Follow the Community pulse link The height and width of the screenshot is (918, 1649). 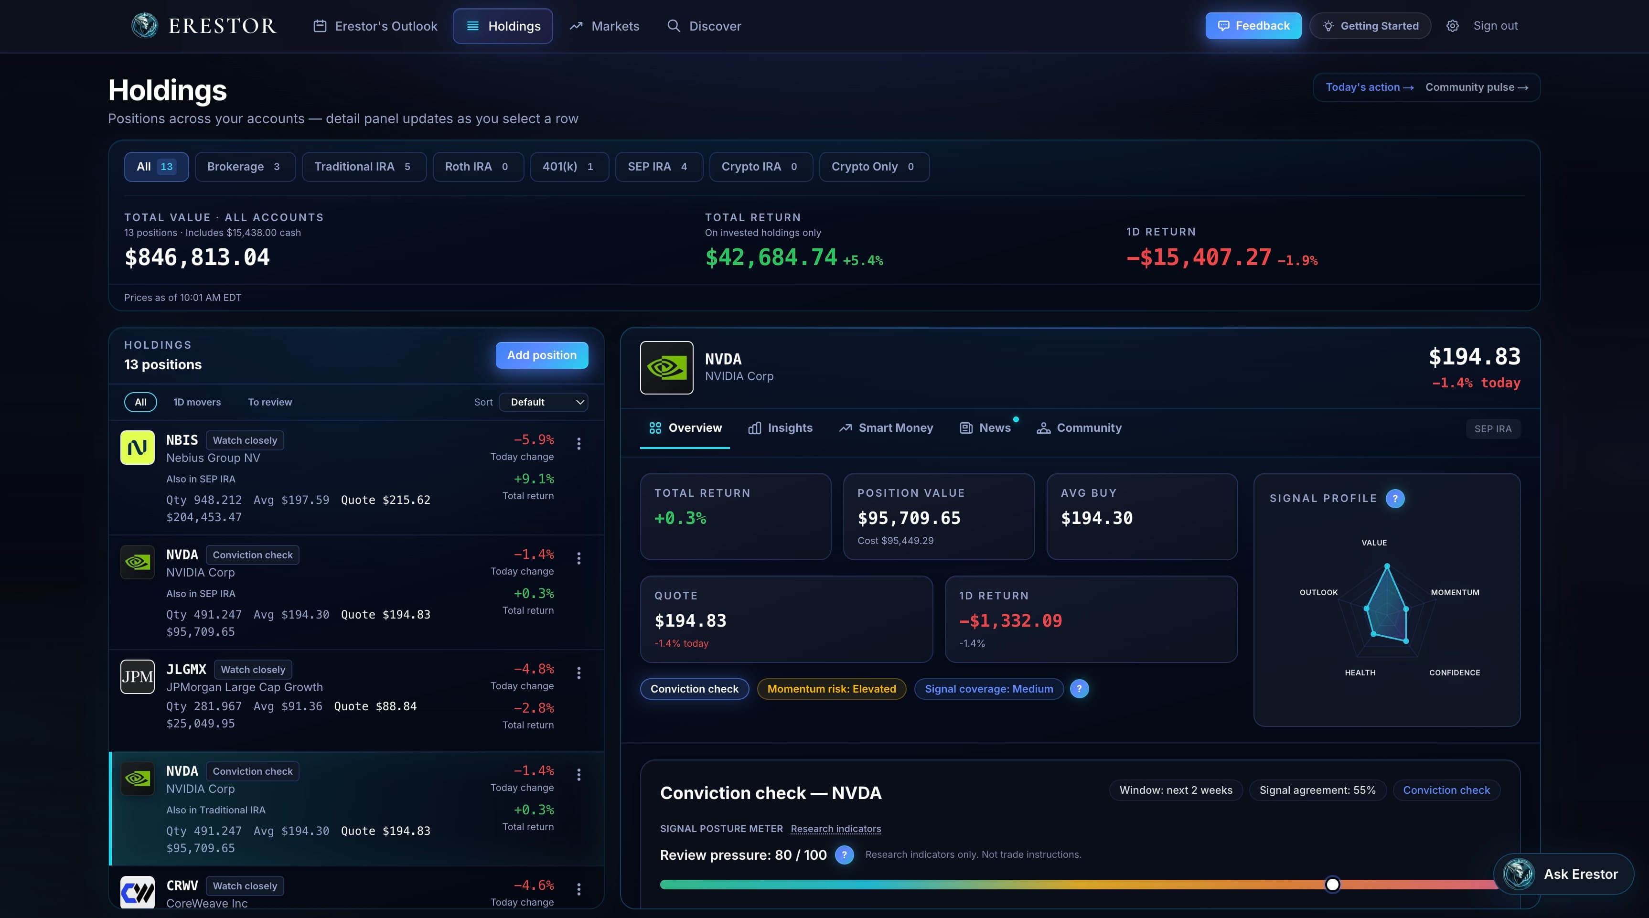[1476, 87]
